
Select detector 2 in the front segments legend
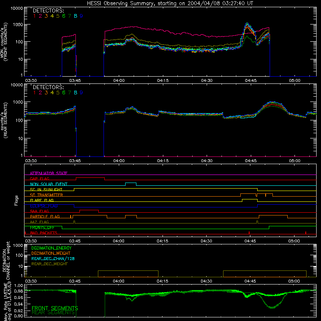coord(41,16)
